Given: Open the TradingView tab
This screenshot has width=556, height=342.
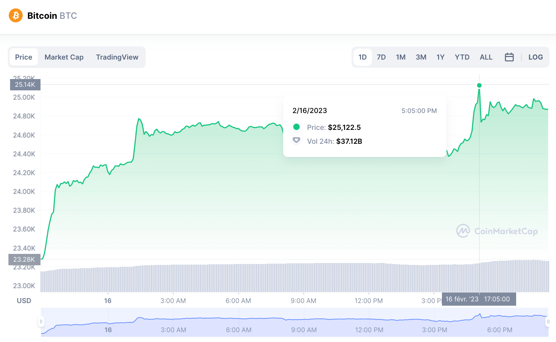Looking at the screenshot, I should pyautogui.click(x=117, y=57).
